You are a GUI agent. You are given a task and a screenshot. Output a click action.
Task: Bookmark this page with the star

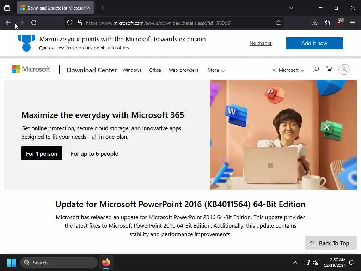(x=279, y=23)
